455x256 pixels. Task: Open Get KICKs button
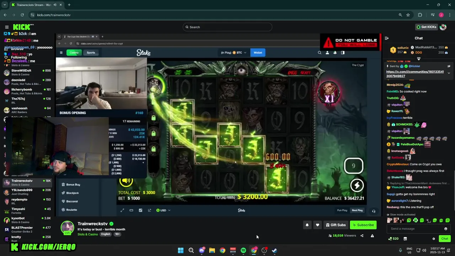426,27
